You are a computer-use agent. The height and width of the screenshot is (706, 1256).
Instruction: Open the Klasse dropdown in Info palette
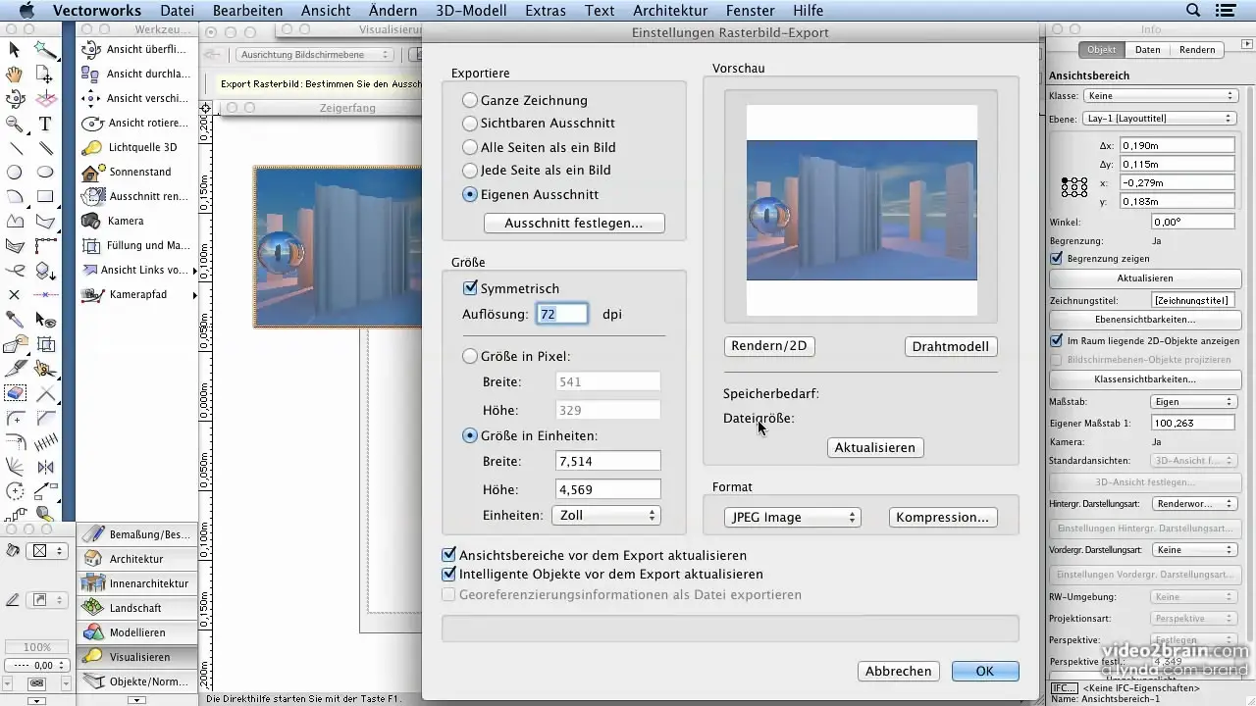click(x=1160, y=96)
